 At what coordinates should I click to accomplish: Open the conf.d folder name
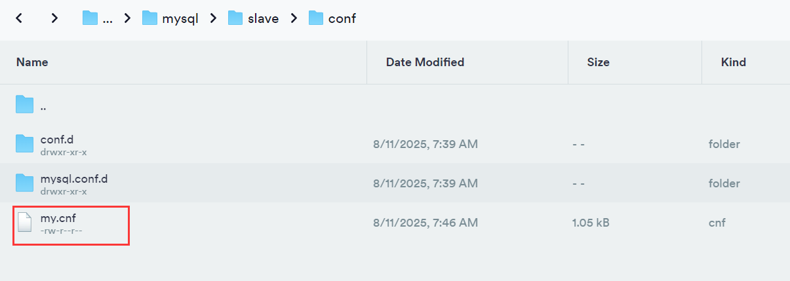point(58,138)
